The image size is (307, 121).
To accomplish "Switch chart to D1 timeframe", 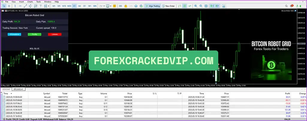I will click(85, 6).
